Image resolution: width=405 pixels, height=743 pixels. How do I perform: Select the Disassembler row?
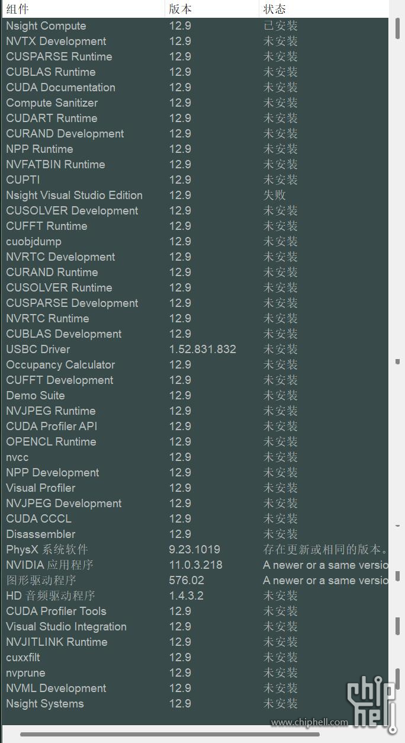pyautogui.click(x=195, y=534)
